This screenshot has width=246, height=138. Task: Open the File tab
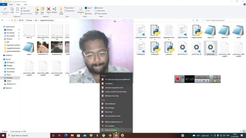click(x=3, y=4)
